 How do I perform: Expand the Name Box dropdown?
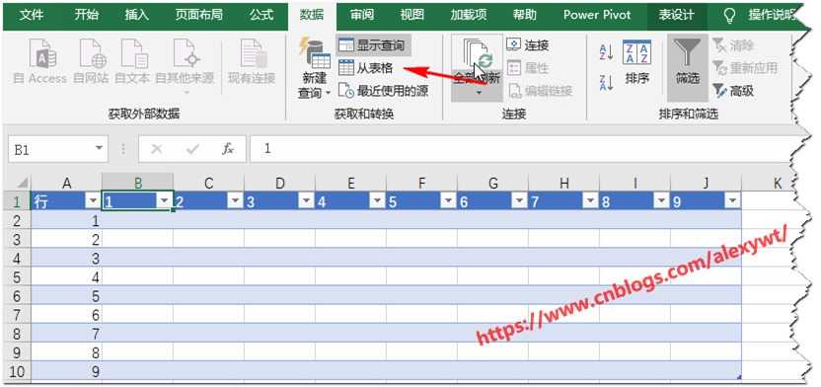coord(99,149)
